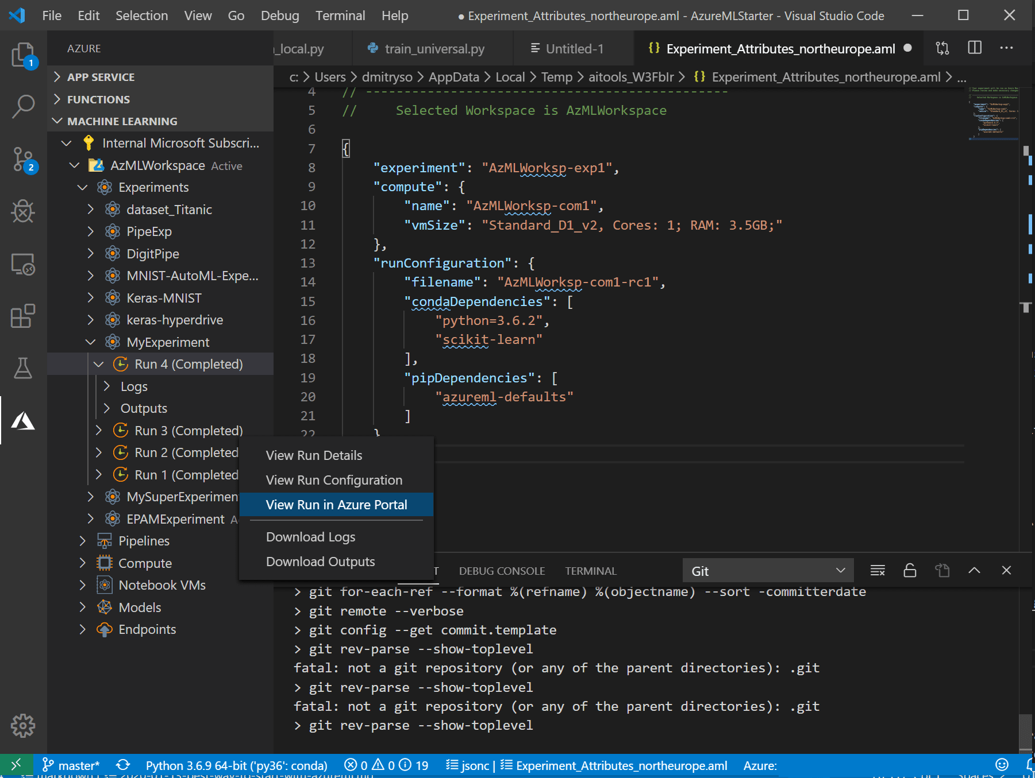This screenshot has height=778, width=1035.
Task: Open the Explorer view in the activity bar
Action: 23,56
